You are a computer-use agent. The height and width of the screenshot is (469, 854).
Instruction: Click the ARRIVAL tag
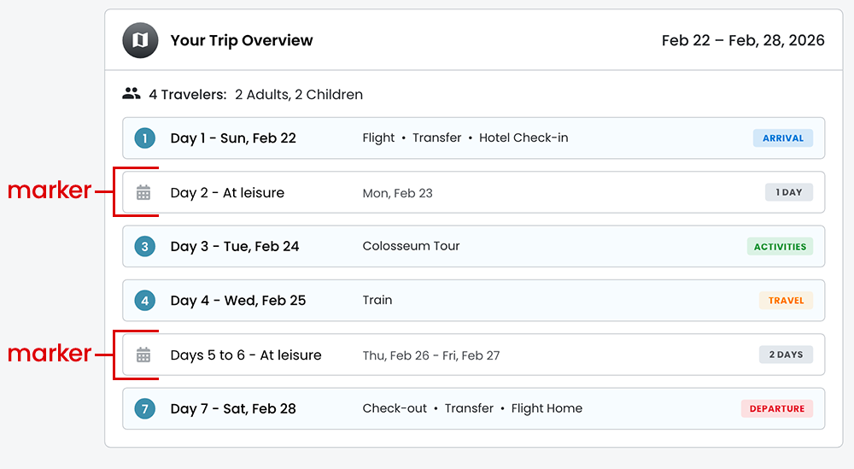click(782, 138)
